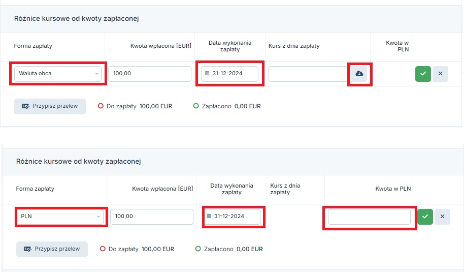Click the Kwota wpłacona field in lower section
464x273 pixels.
[152, 217]
